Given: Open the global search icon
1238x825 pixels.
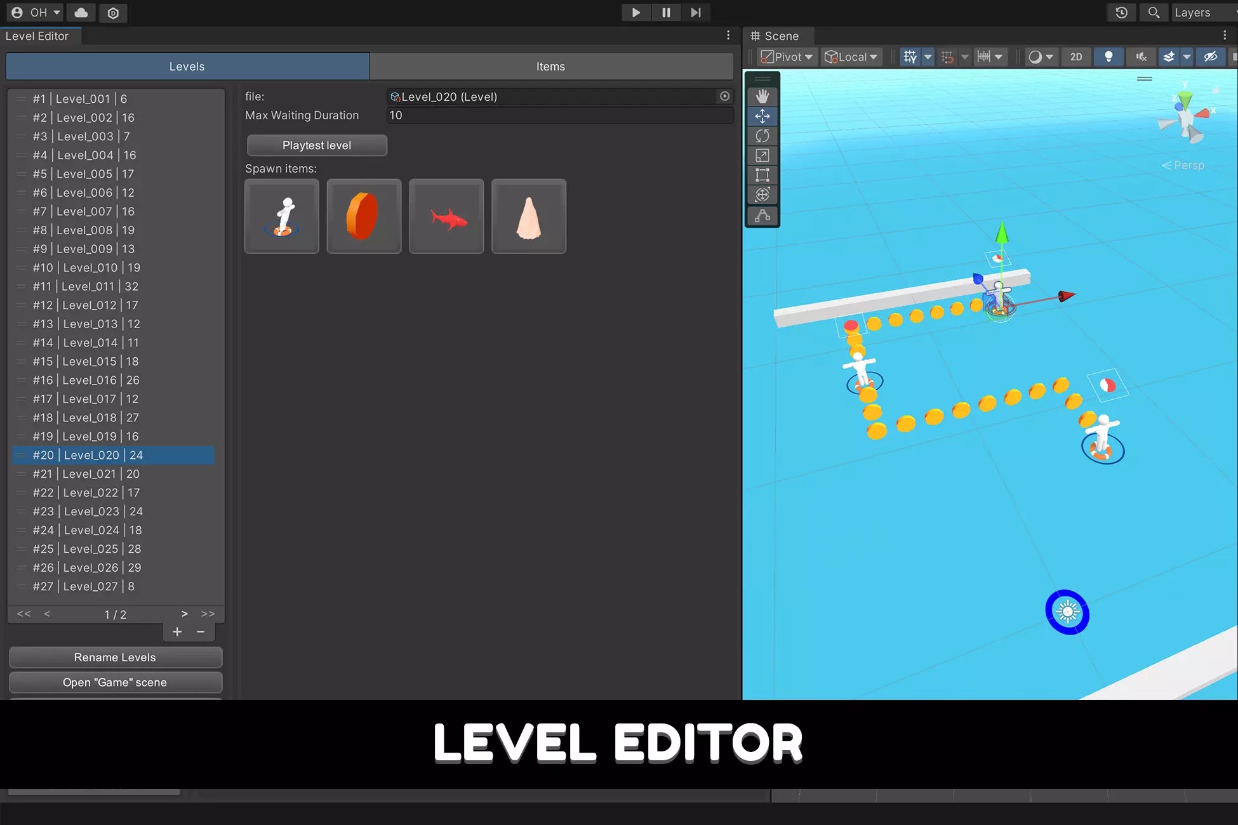Looking at the screenshot, I should pyautogui.click(x=1154, y=13).
